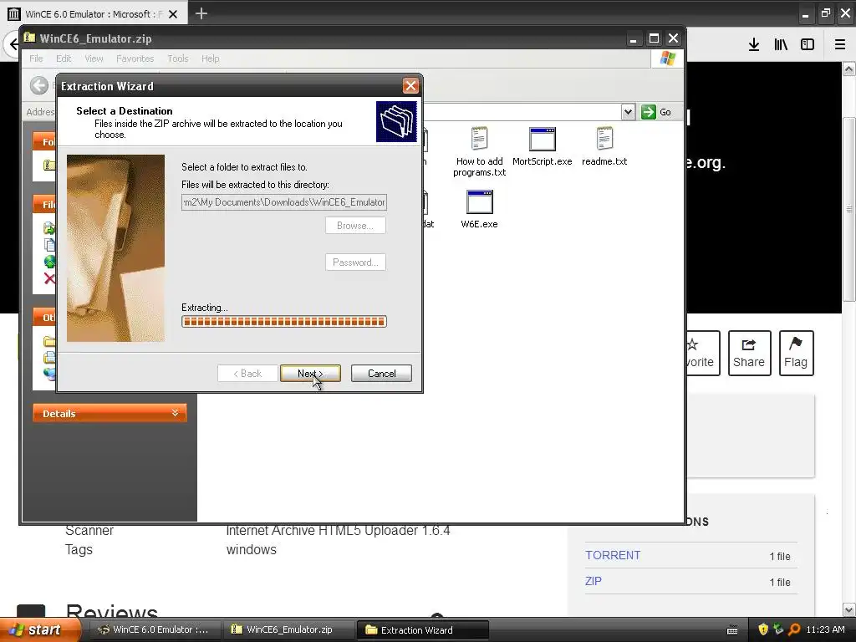The width and height of the screenshot is (856, 642).
Task: Select the readme.txt file icon
Action: click(604, 146)
